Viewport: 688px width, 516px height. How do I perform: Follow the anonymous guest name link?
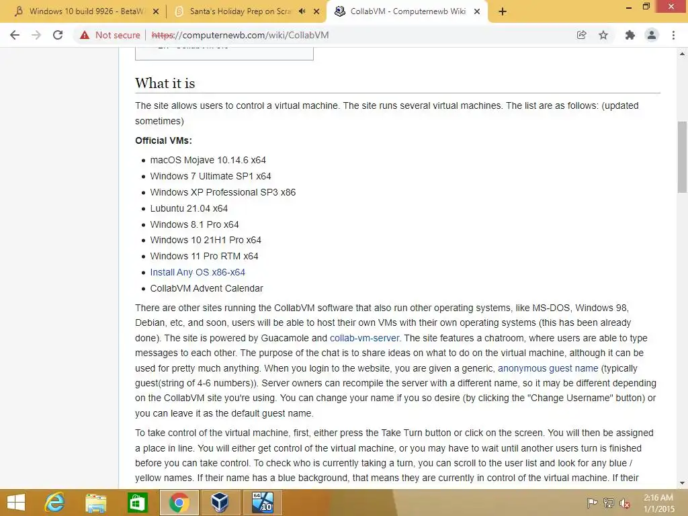(548, 369)
